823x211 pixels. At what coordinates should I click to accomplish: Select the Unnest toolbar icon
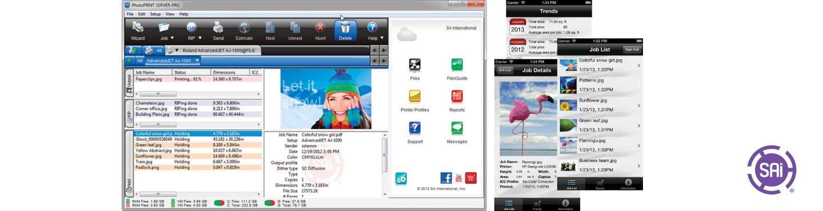pyautogui.click(x=295, y=31)
